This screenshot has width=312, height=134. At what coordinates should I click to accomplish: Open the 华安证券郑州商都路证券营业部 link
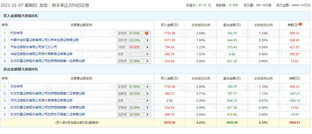(41, 54)
